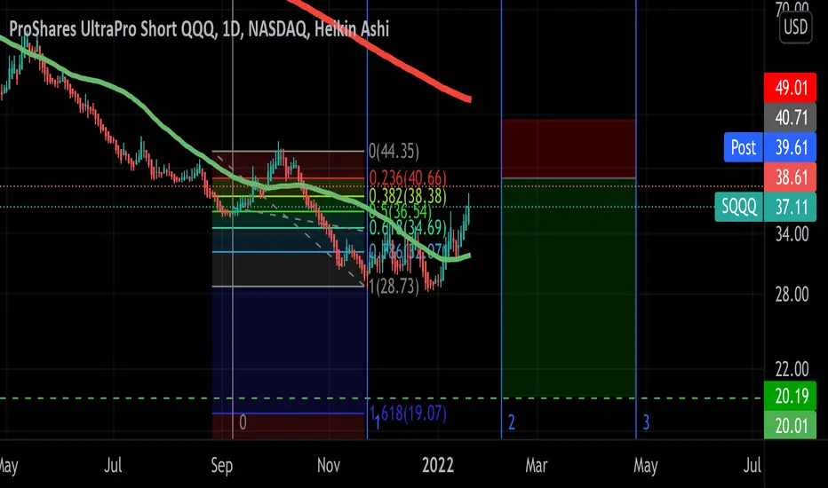This screenshot has height=488, width=828.
Task: Click the 1.618(19.07) Fibonacci extension label
Action: point(408,413)
